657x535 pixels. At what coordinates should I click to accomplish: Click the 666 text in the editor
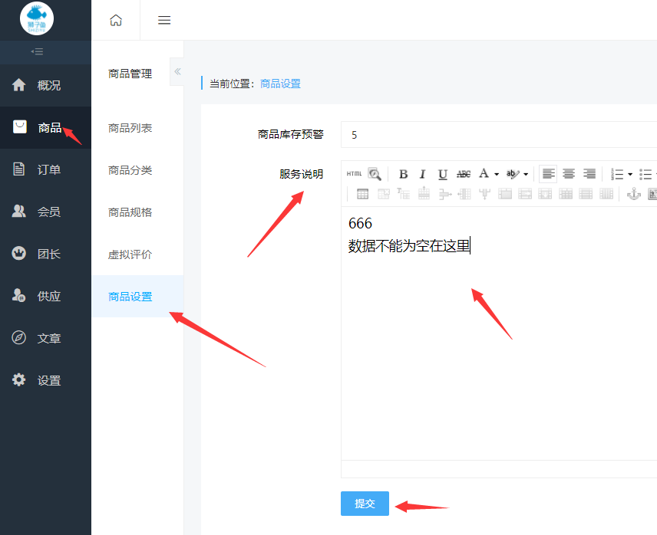tap(360, 223)
